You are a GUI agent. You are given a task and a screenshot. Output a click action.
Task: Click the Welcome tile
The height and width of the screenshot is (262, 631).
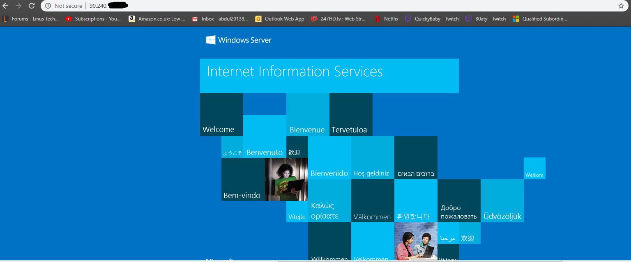tap(221, 114)
